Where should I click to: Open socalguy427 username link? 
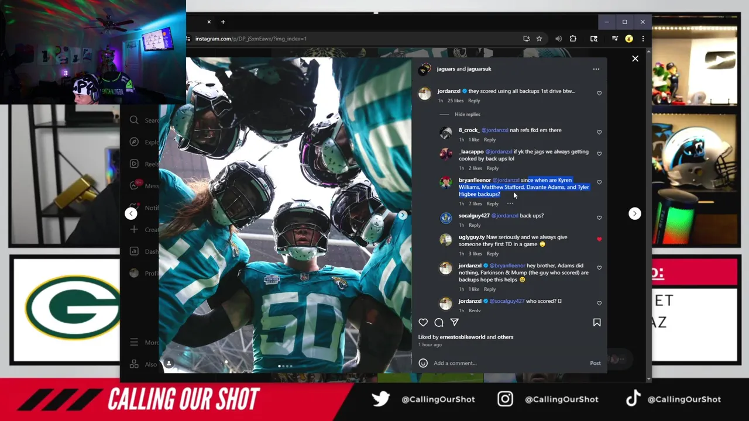pos(474,216)
